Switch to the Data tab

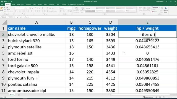click(34, 5)
